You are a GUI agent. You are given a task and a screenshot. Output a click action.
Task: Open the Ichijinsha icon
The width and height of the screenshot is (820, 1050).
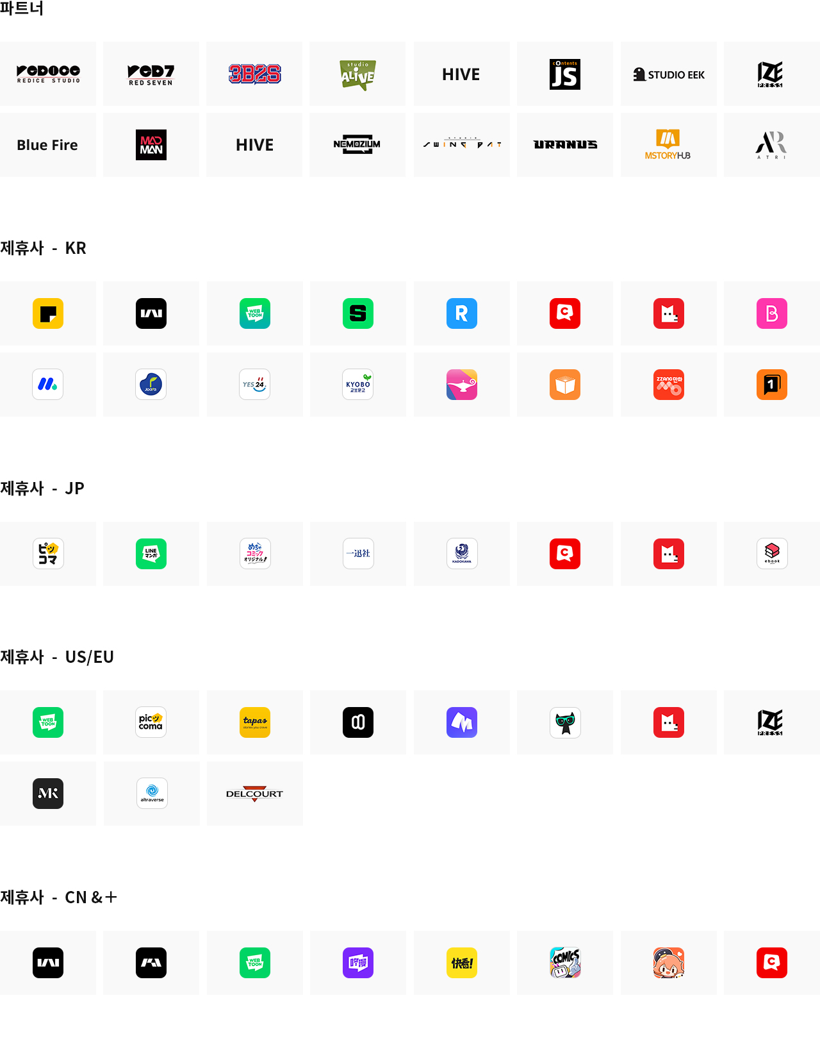click(x=358, y=554)
